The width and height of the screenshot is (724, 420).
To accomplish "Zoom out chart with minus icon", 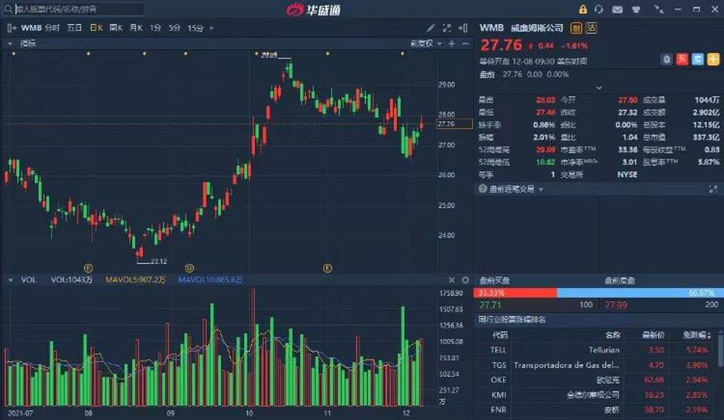I will pyautogui.click(x=465, y=44).
